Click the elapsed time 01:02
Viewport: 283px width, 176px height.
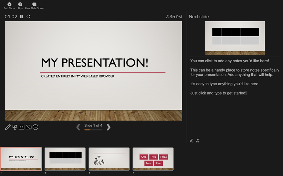point(11,17)
